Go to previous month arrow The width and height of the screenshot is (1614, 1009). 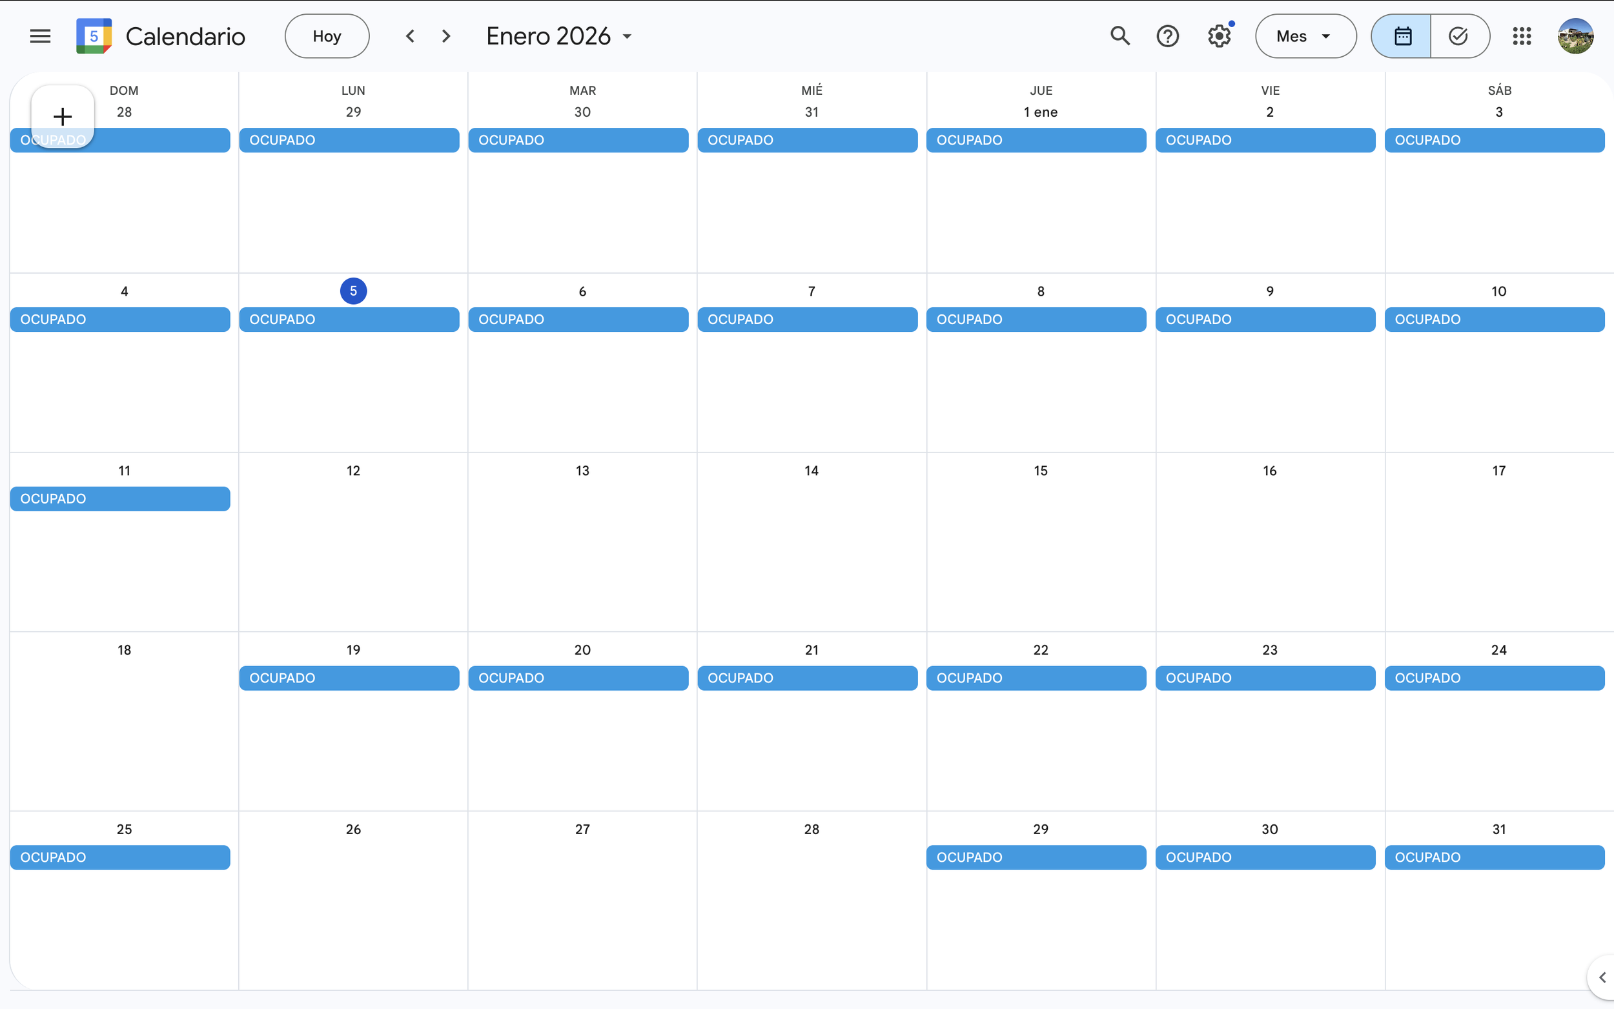click(x=411, y=36)
